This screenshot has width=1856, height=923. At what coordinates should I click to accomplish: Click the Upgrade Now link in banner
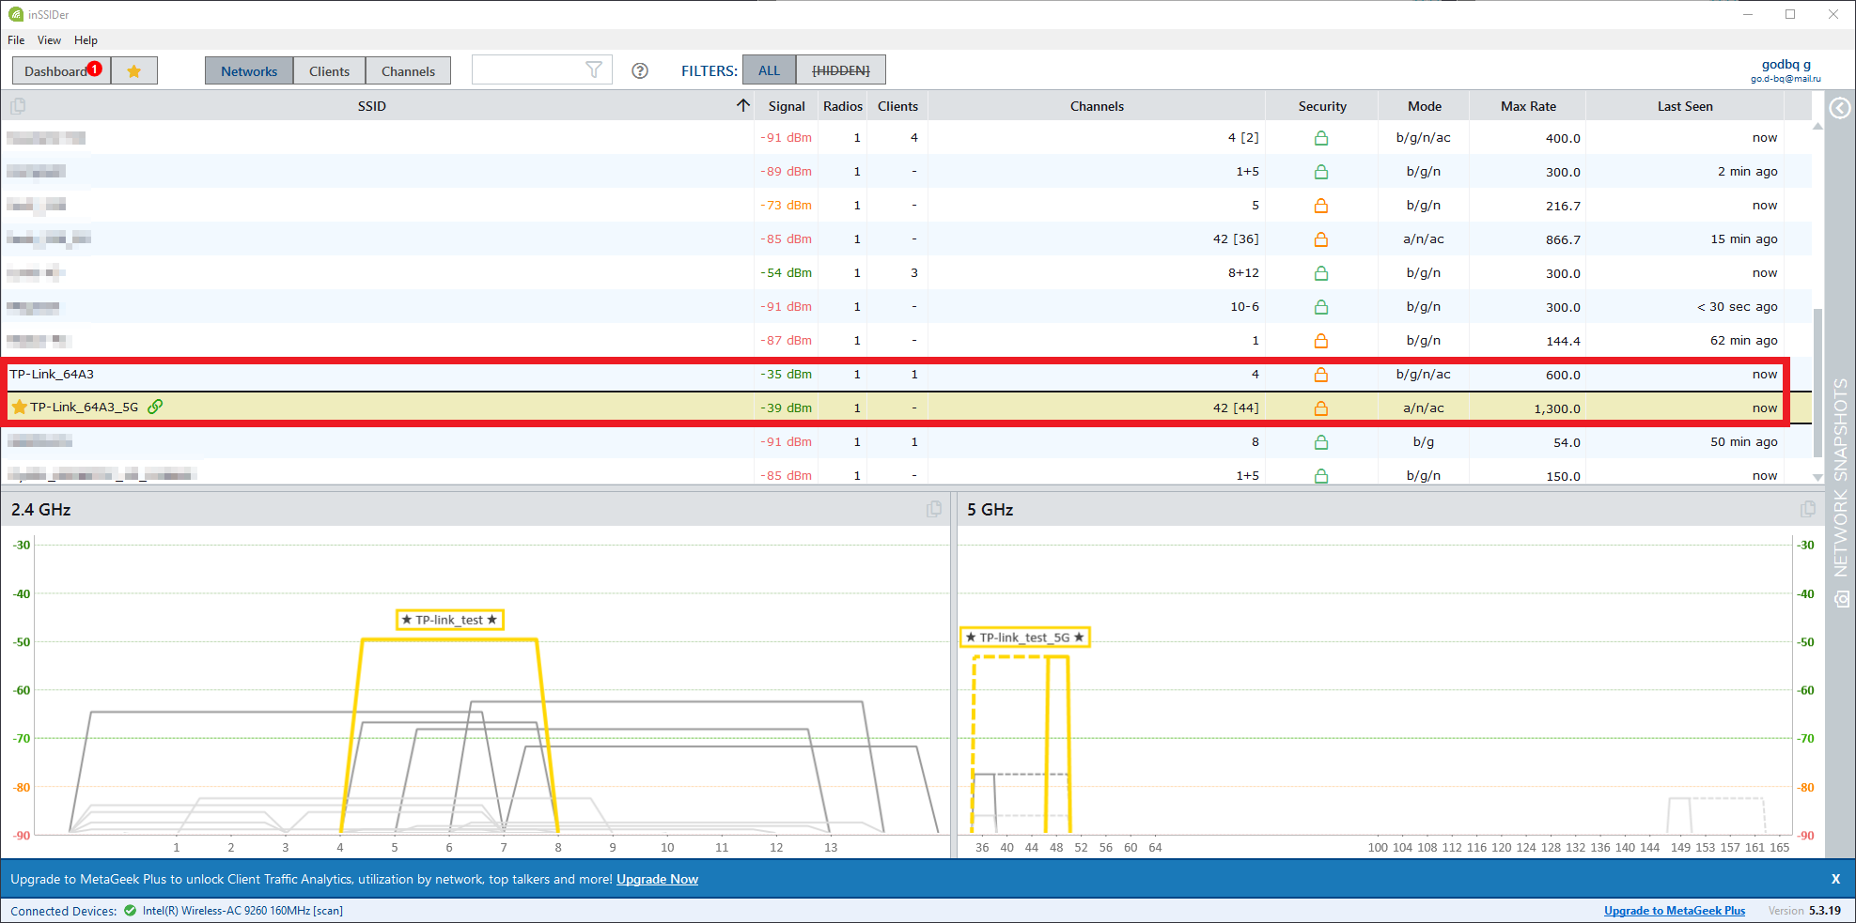pyautogui.click(x=657, y=880)
